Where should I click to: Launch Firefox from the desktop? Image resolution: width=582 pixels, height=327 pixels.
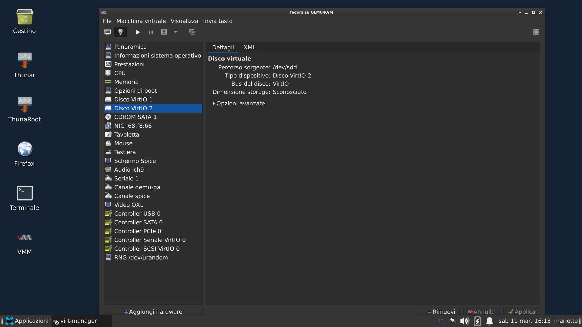25,154
